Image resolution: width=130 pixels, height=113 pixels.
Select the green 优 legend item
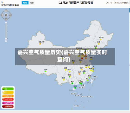pyautogui.click(x=8, y=89)
